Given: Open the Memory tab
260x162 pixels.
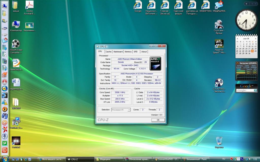Looking at the screenshot, I should coord(128,52).
